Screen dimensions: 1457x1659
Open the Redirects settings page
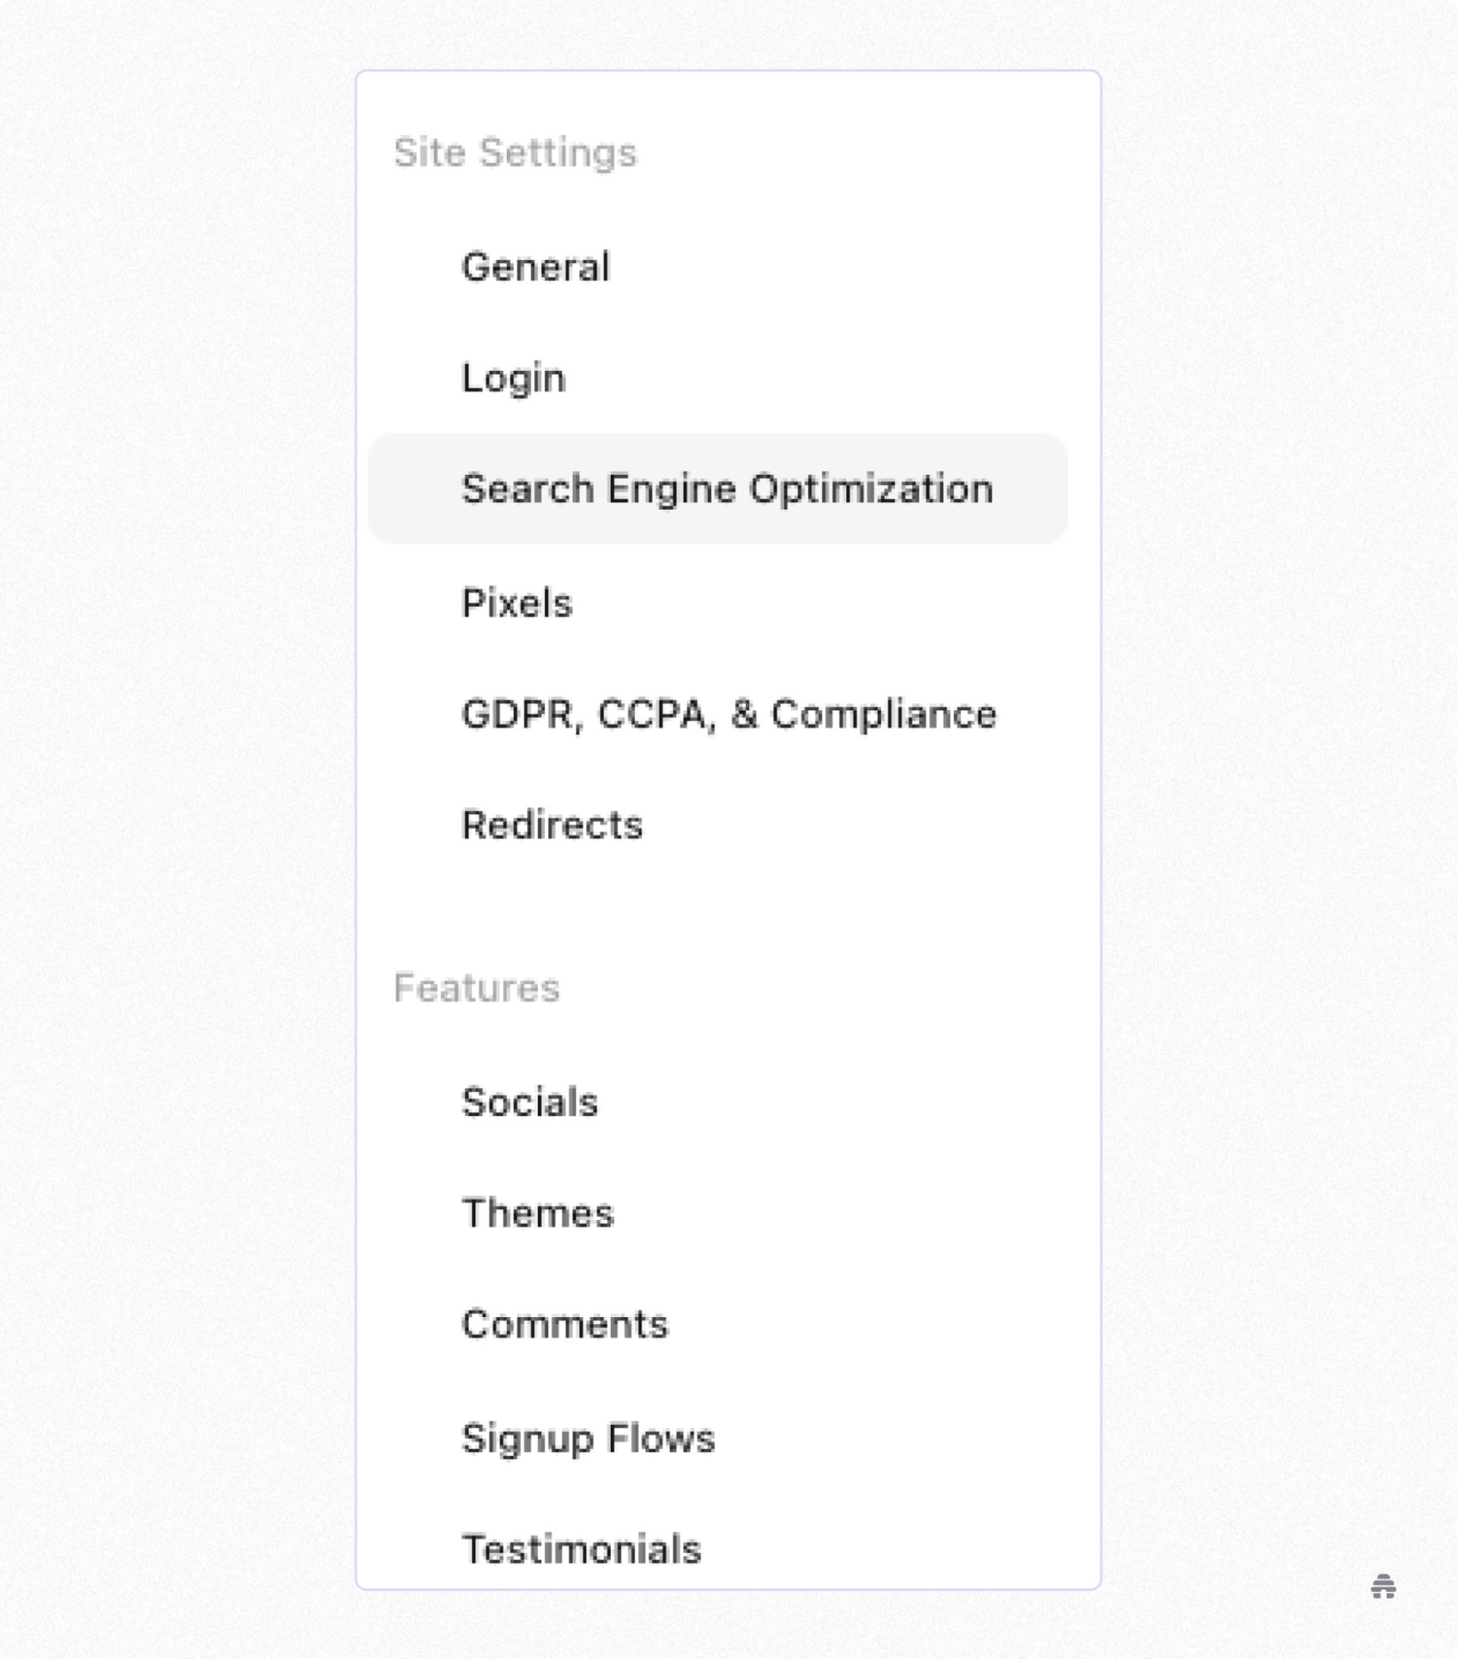tap(553, 824)
